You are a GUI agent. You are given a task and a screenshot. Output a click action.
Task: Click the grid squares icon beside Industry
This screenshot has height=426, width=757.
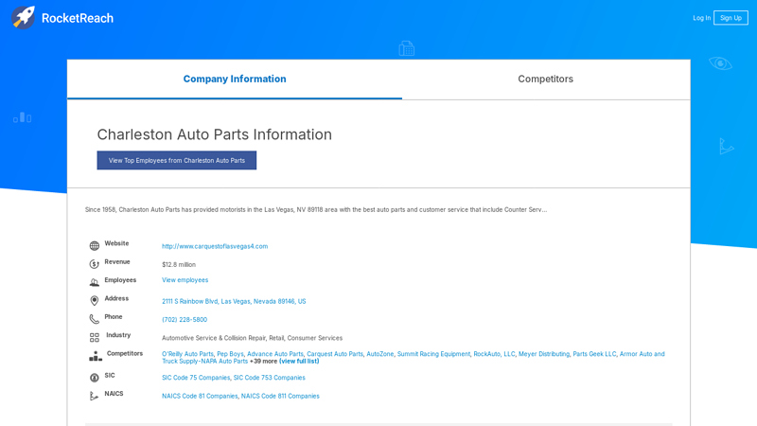[94, 337]
